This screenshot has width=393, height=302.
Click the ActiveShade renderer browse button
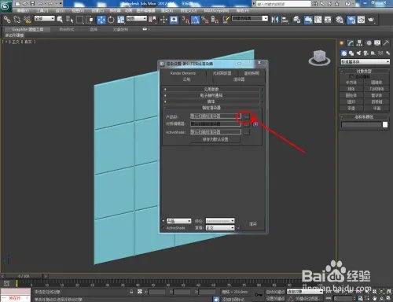point(246,132)
